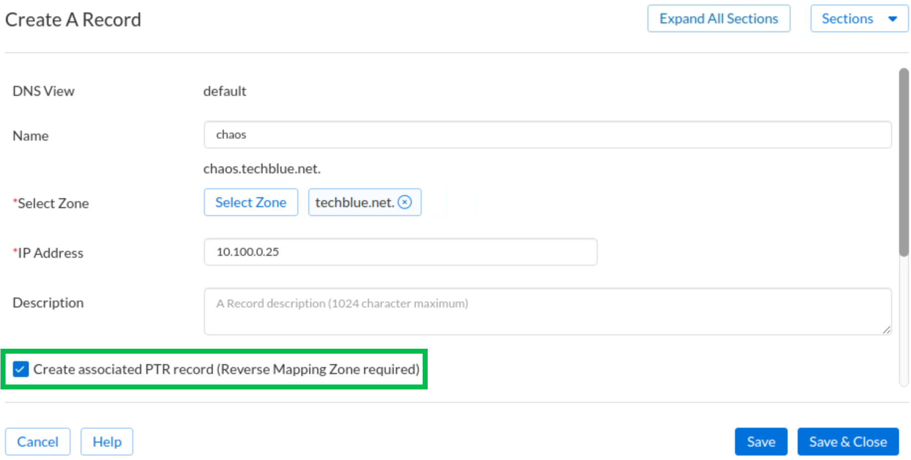Click the Description text area
The height and width of the screenshot is (460, 911).
547,311
